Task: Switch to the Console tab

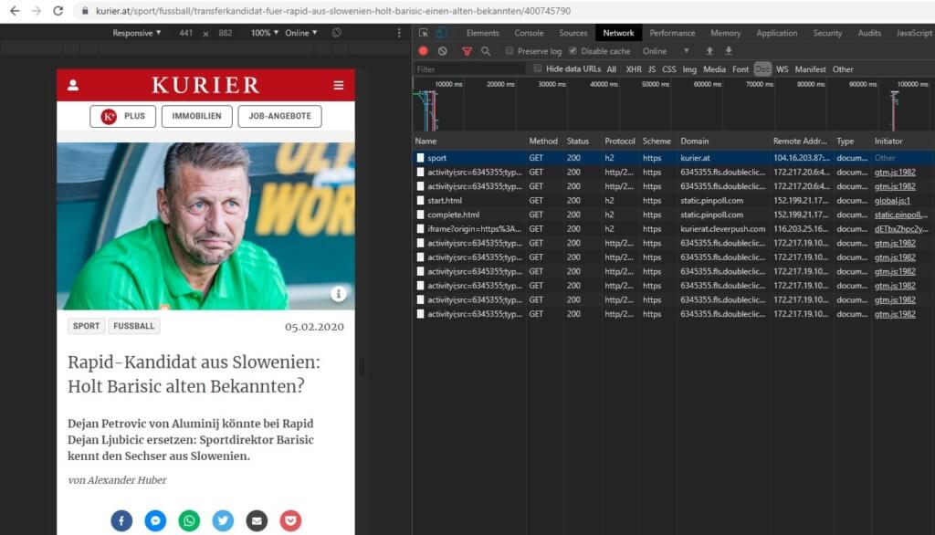Action: [x=529, y=33]
